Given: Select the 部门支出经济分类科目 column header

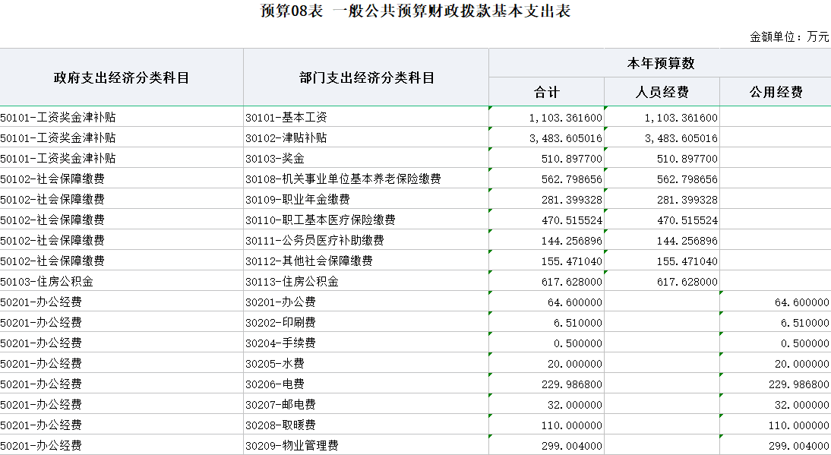Looking at the screenshot, I should coord(366,77).
